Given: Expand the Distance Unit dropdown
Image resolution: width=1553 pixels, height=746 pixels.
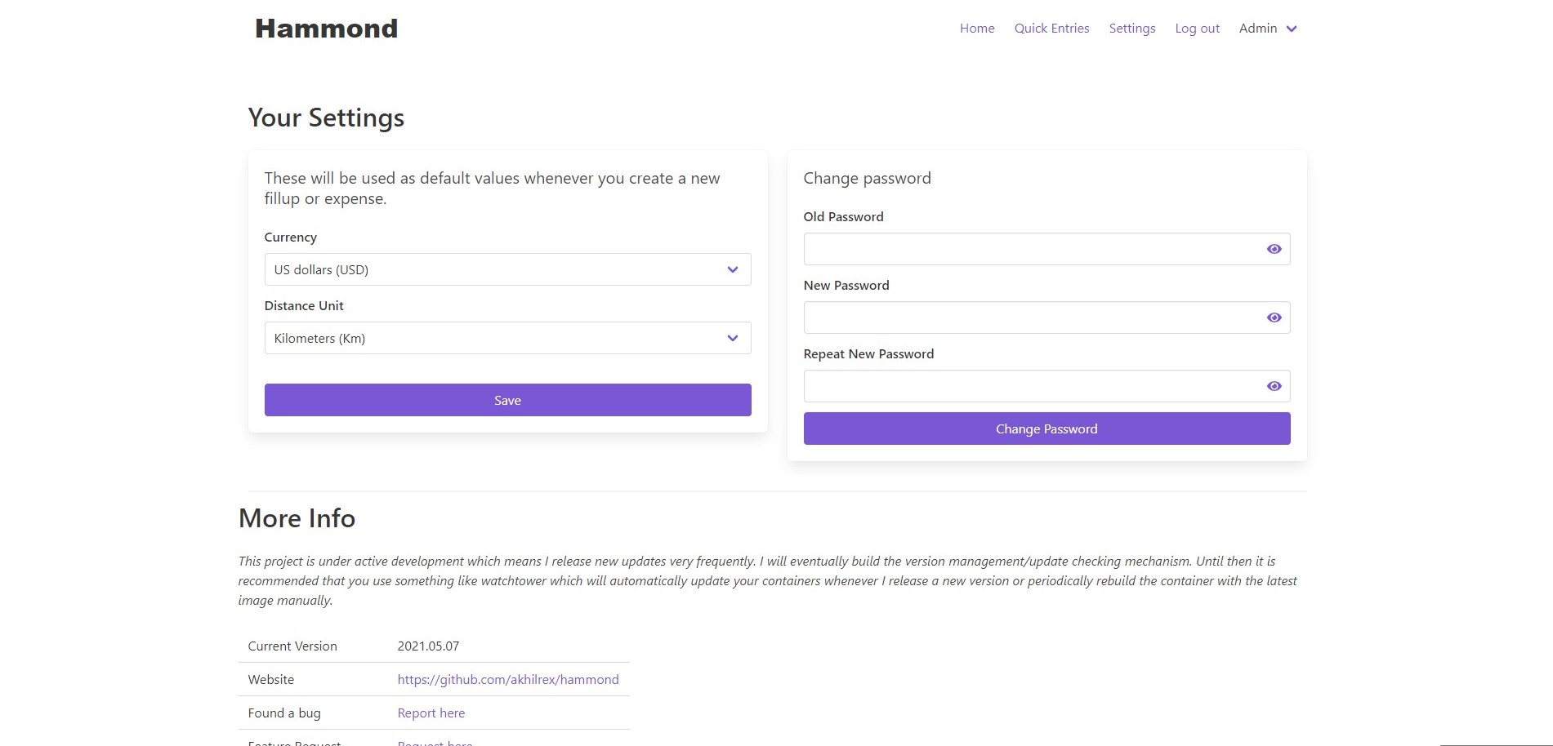Looking at the screenshot, I should (507, 338).
